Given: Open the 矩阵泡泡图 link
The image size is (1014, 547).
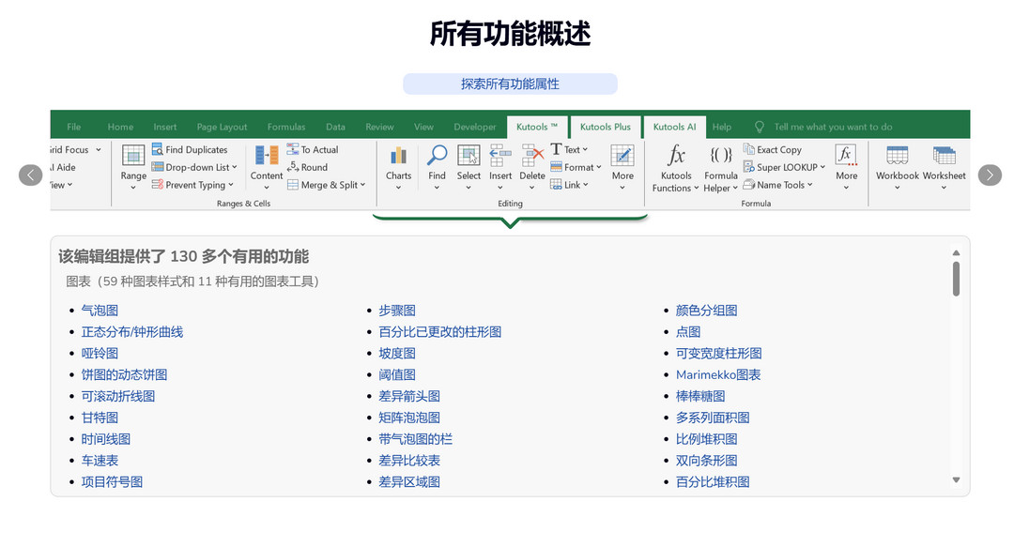Looking at the screenshot, I should click(x=409, y=418).
